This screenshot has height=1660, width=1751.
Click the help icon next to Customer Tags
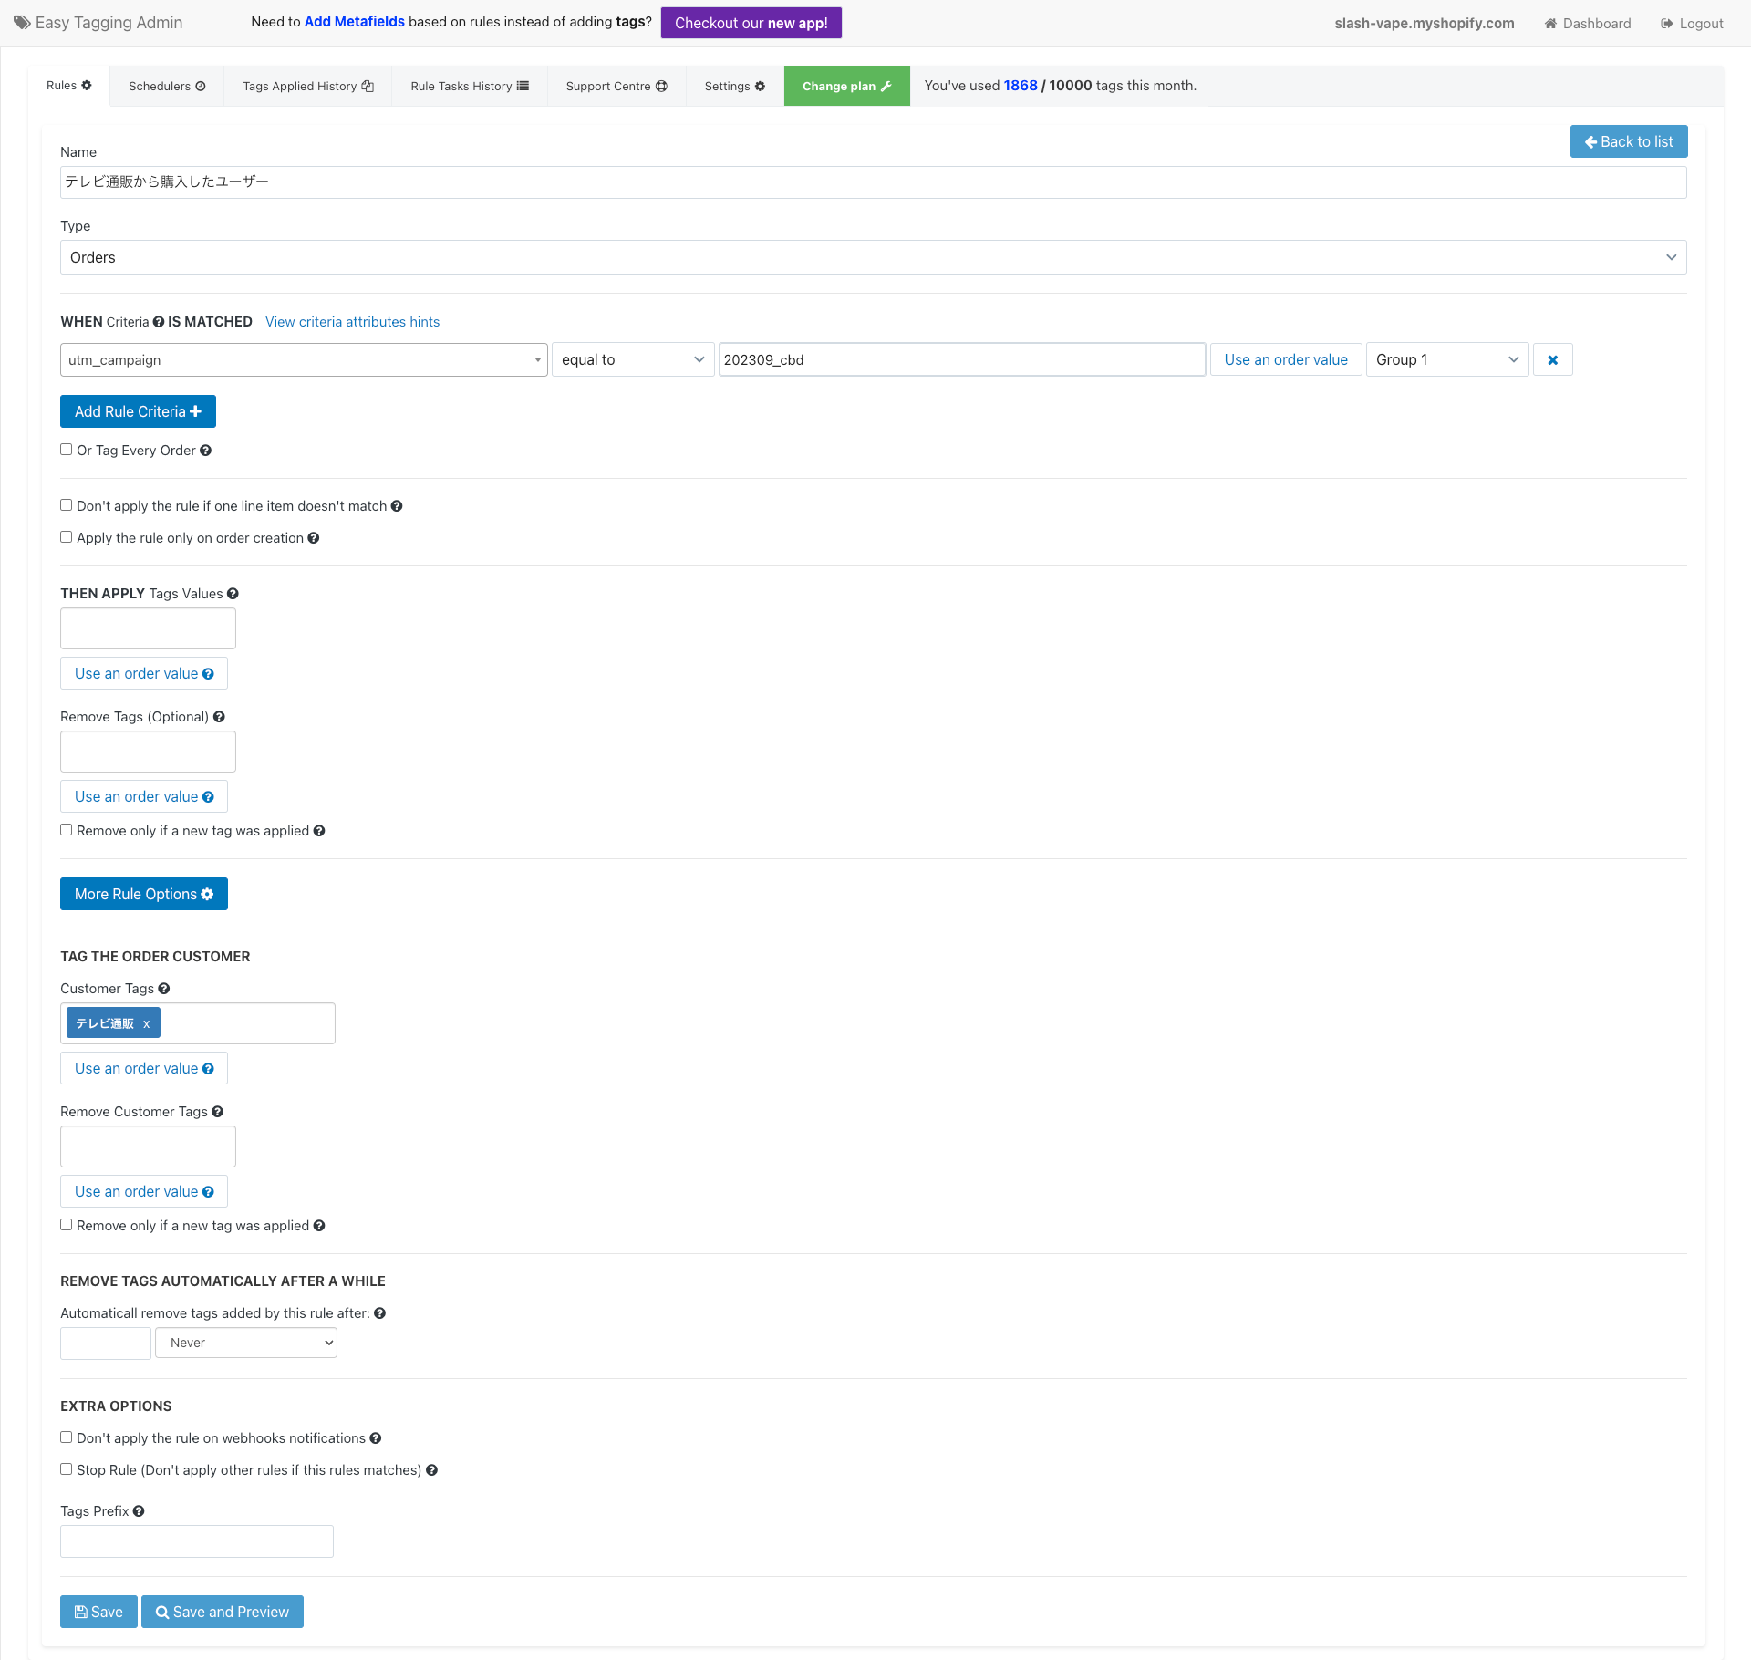point(164,989)
